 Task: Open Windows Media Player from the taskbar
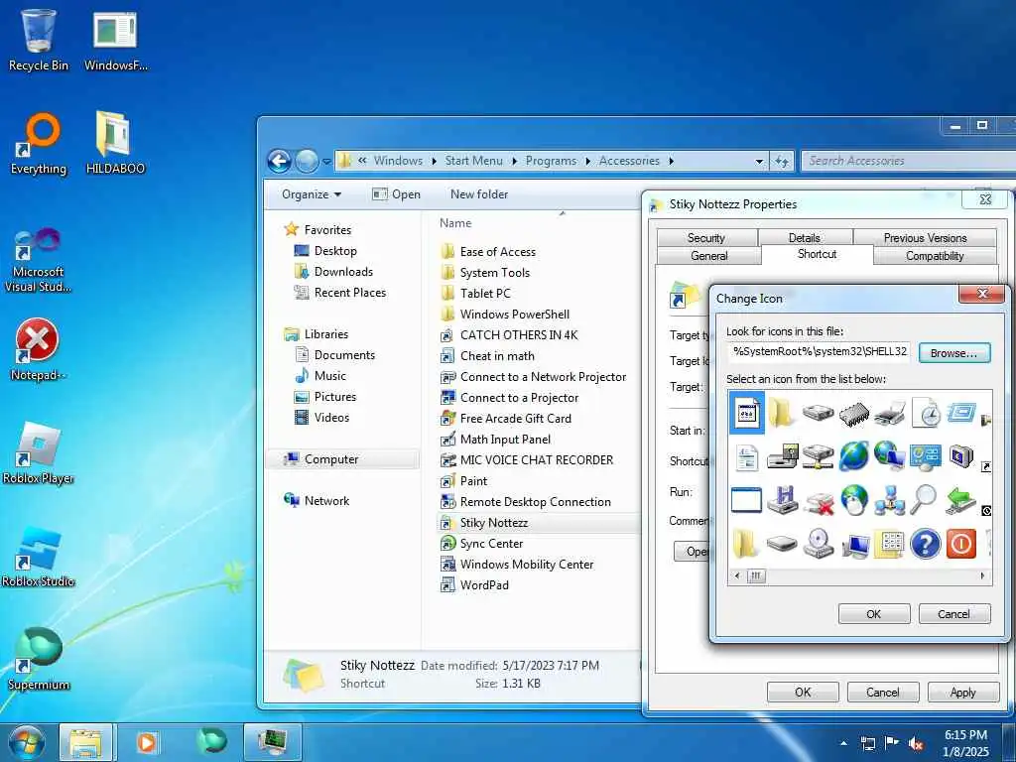tap(147, 742)
